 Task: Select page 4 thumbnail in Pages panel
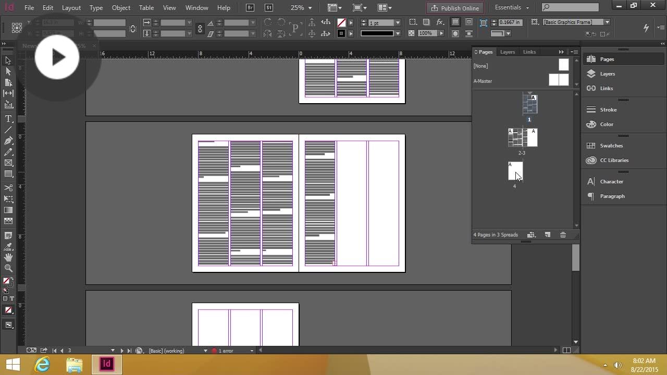[x=515, y=171]
